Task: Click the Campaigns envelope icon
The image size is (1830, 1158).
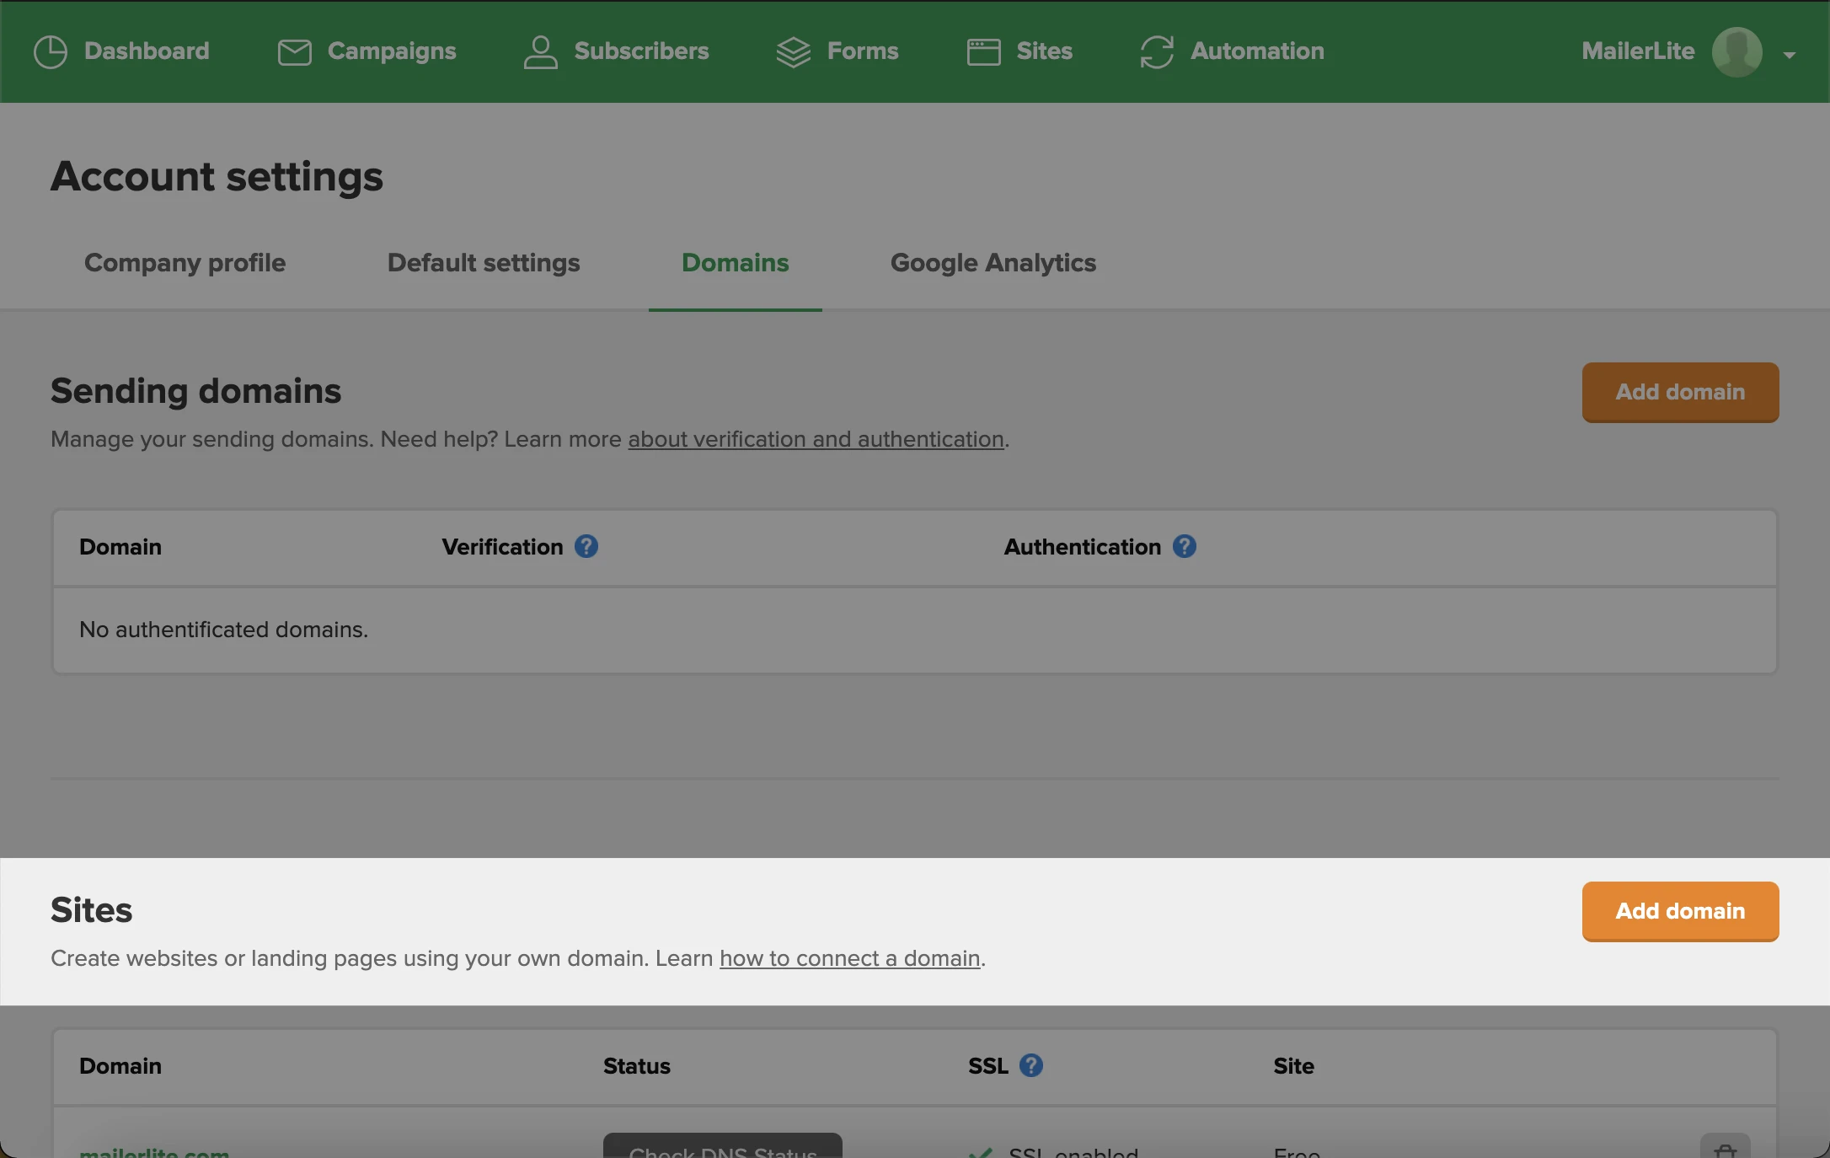Action: point(294,51)
